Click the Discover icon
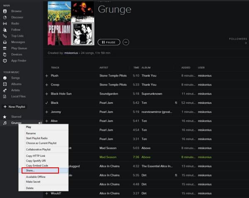249x198 pixels. [5, 17]
